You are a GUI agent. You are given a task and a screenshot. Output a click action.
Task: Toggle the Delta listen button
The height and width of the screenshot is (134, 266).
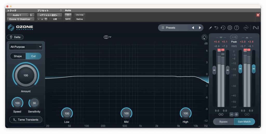(15, 37)
